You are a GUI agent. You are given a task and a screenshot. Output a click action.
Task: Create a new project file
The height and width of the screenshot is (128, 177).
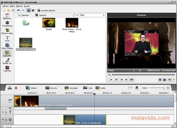point(4,10)
